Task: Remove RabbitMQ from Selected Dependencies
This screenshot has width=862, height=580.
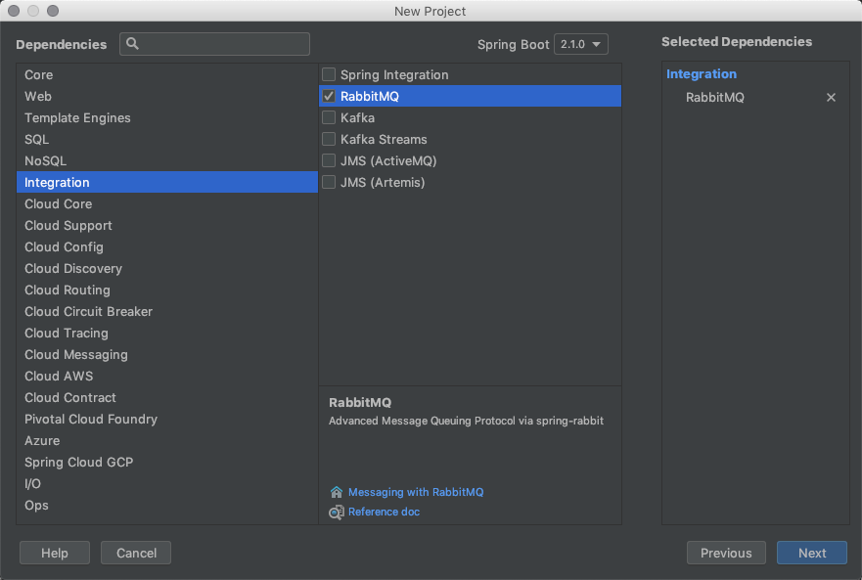Action: (831, 97)
